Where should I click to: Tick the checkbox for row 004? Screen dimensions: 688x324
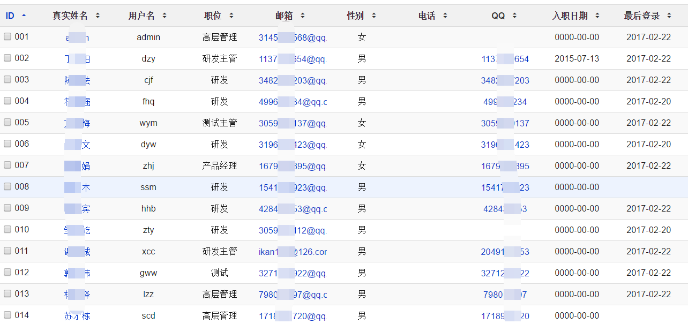click(x=8, y=101)
